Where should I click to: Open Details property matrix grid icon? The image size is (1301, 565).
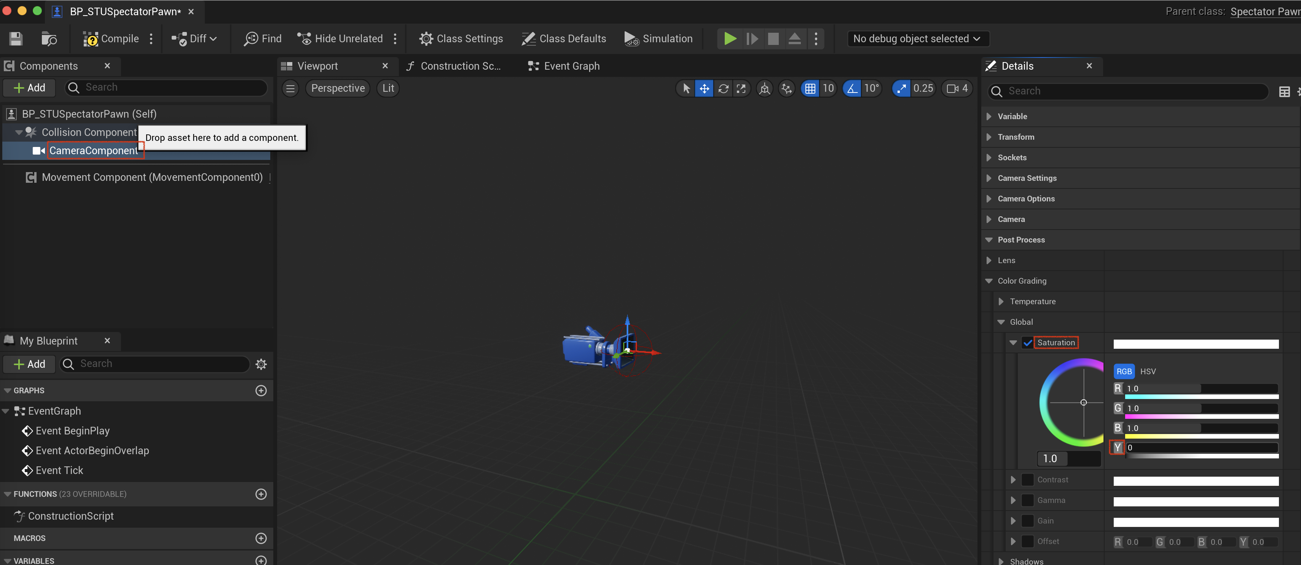tap(1284, 91)
